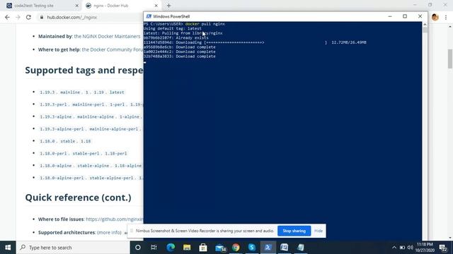The image size is (453, 254).
Task: Open File Explorer from the taskbar
Action: coord(187,248)
